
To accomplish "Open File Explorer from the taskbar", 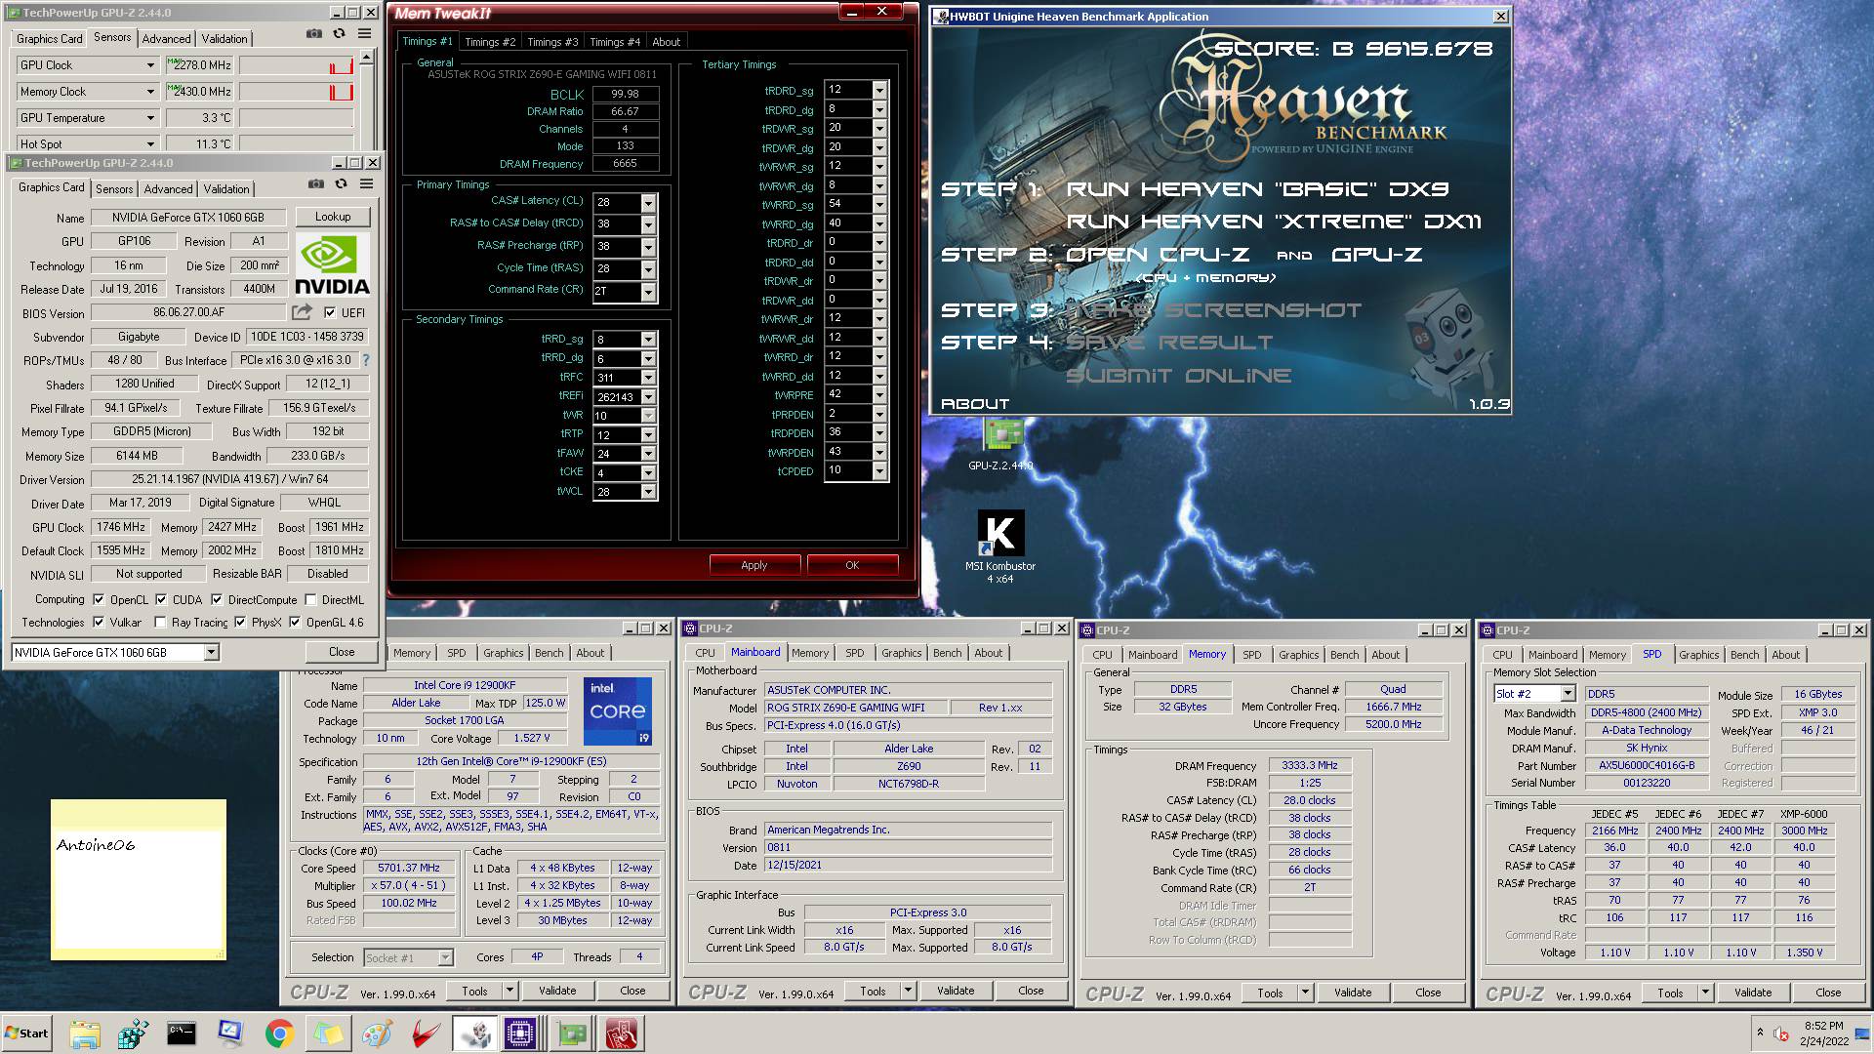I will [x=85, y=1034].
